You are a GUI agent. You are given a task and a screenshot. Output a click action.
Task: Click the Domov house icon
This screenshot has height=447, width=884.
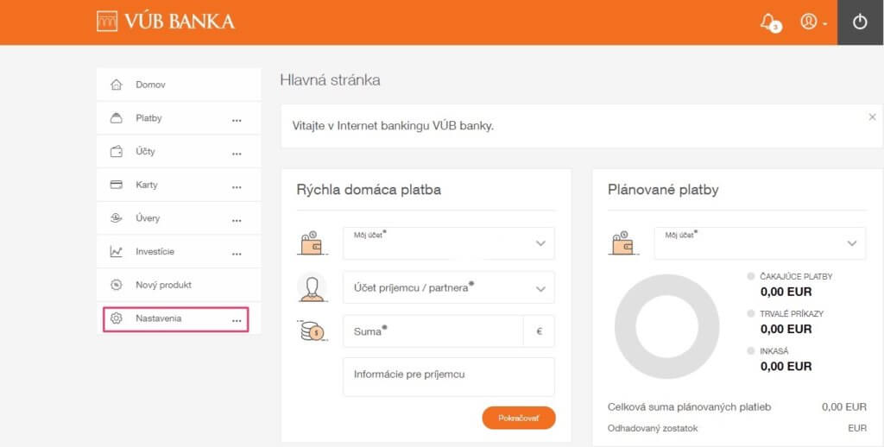[x=117, y=85]
